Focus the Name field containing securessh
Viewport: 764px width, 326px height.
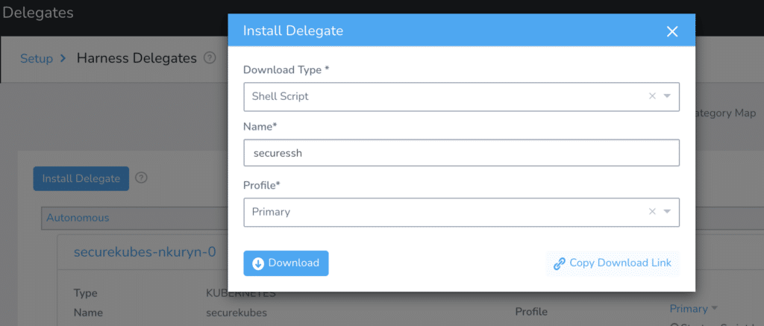(461, 153)
